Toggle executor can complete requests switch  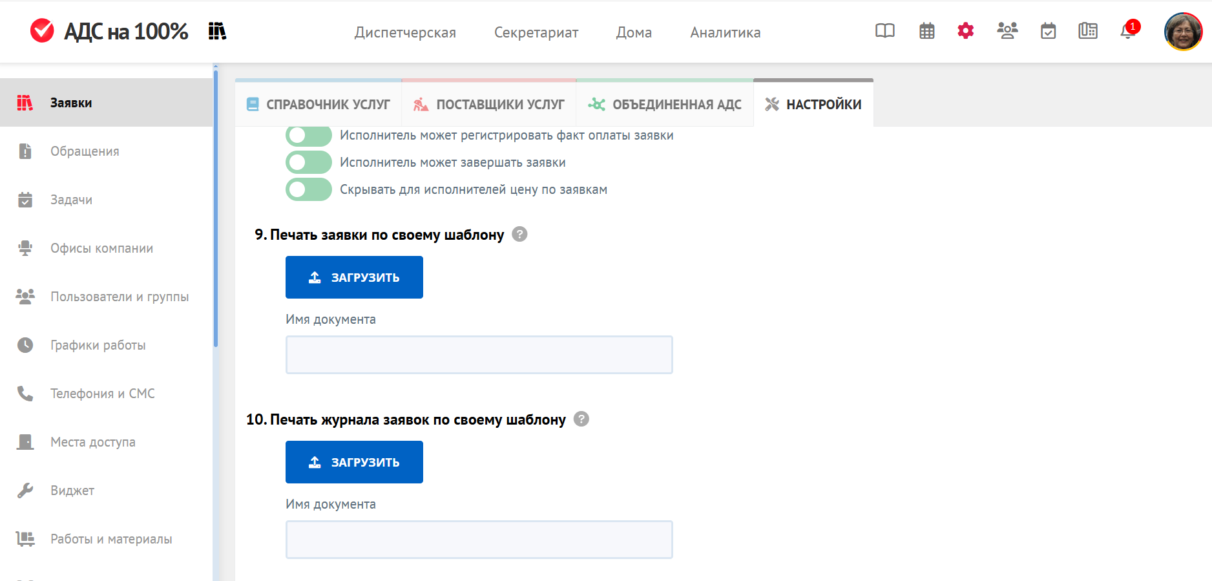pos(308,162)
